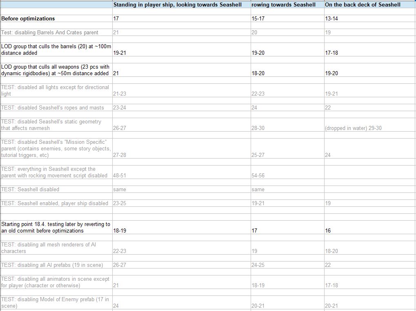Viewport: 416px width, 311px height.
Task: Select the 'Standing in player ship' column header
Action: click(178, 5)
